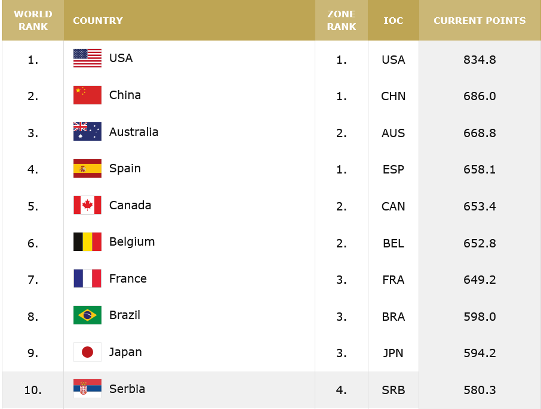Screen dimensions: 541x409
Task: Click the Canada flag icon
Action: click(x=87, y=205)
